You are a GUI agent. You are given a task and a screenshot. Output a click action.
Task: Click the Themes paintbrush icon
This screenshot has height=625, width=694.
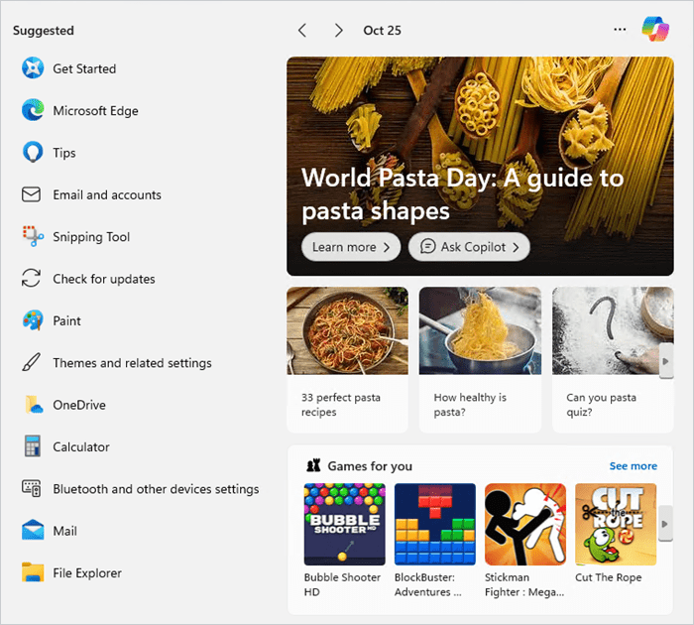click(31, 362)
